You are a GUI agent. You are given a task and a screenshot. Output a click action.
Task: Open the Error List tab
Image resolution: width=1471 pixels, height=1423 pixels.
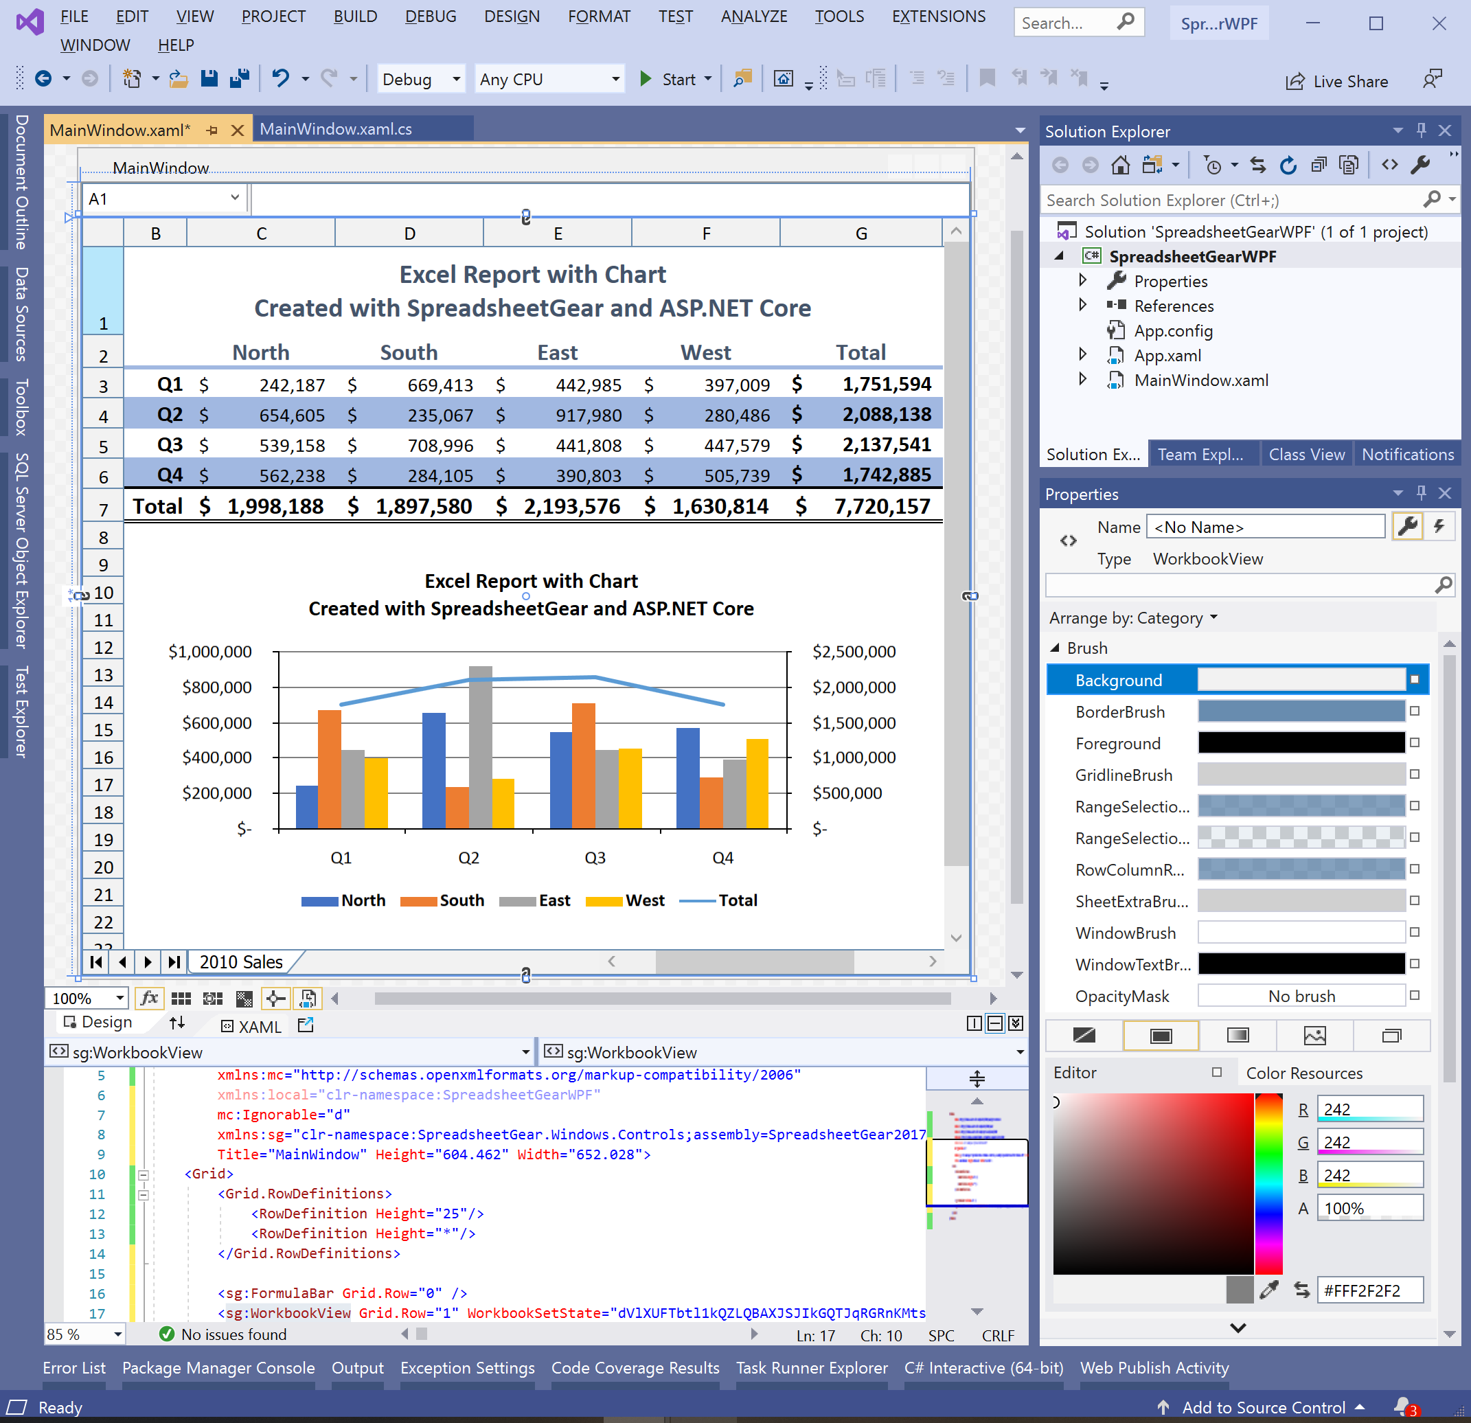point(74,1367)
